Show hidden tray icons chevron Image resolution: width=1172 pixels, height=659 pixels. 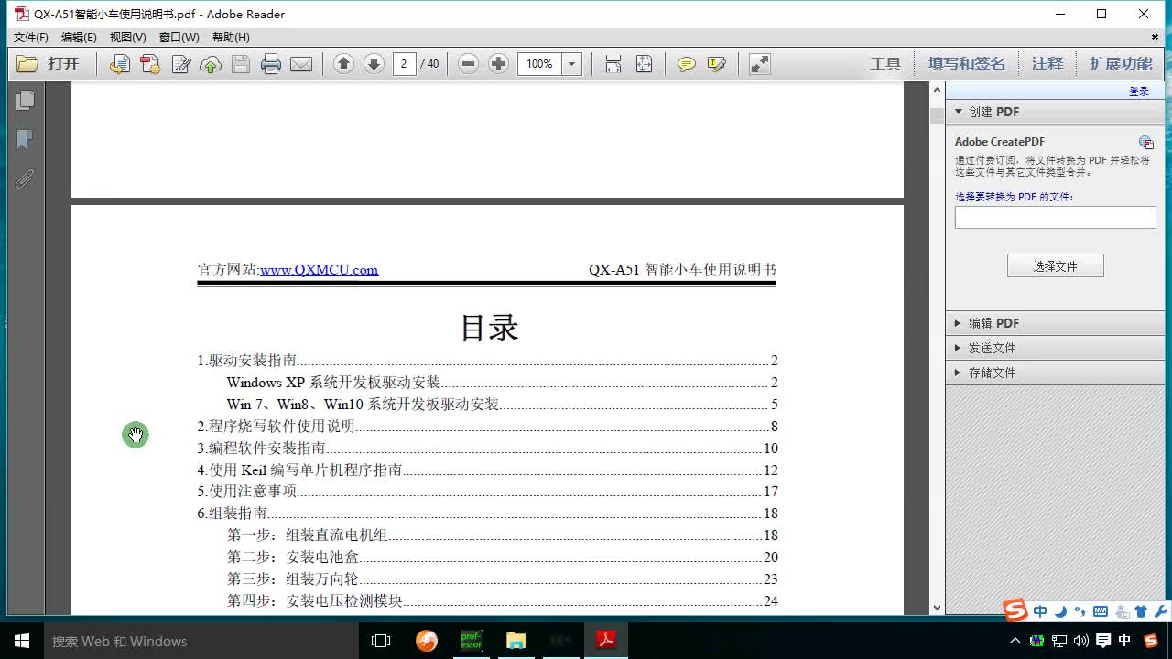(x=1015, y=641)
